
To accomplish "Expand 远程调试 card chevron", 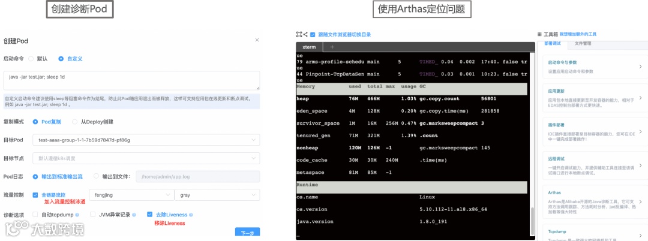I will pyautogui.click(x=640, y=165).
